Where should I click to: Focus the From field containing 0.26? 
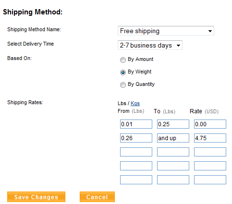pos(136,138)
